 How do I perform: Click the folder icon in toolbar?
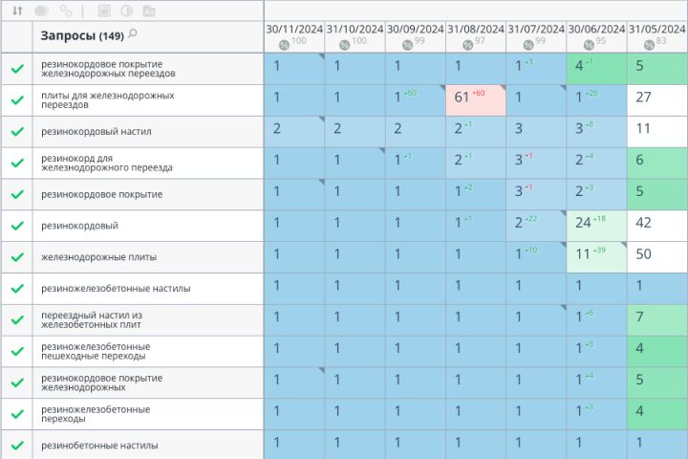pos(149,11)
